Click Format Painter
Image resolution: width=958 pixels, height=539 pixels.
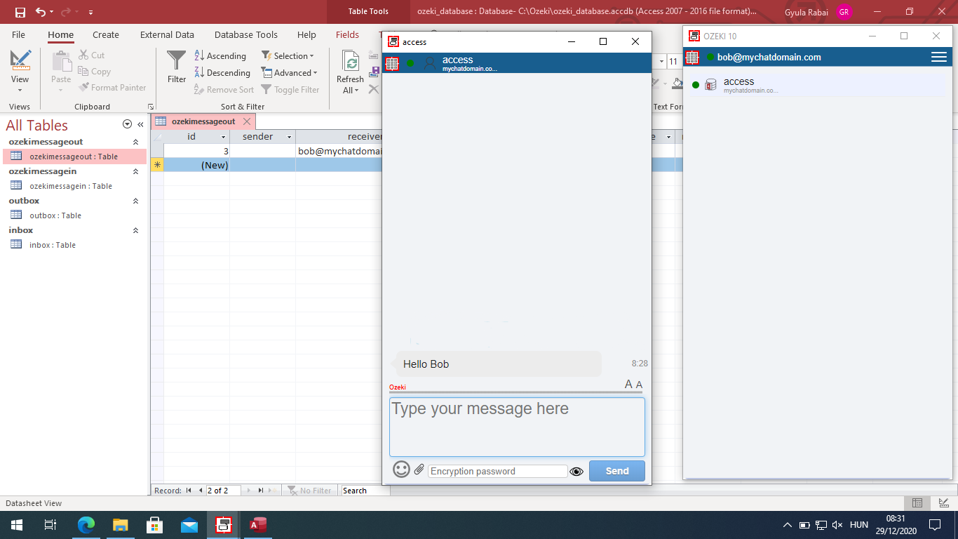[112, 88]
